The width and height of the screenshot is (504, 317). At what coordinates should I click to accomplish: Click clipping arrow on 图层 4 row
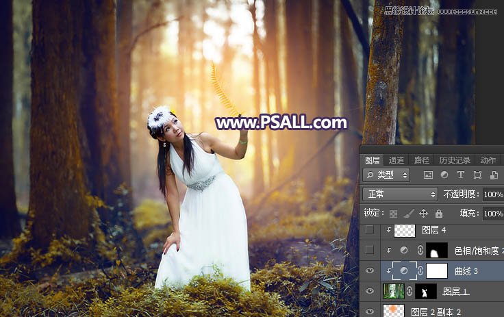388,229
